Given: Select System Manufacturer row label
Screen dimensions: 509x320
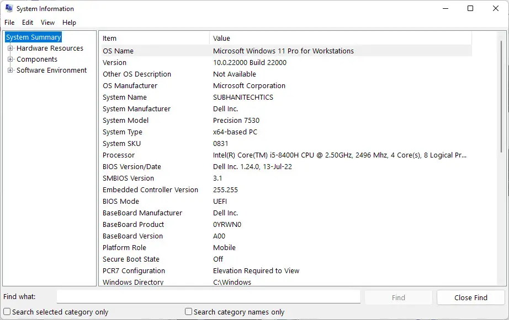Looking at the screenshot, I should pyautogui.click(x=137, y=109).
